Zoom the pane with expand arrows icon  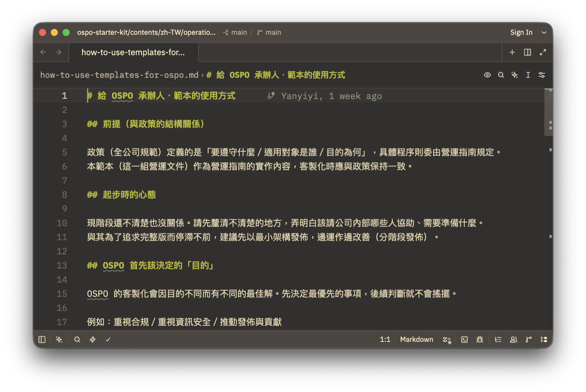pyautogui.click(x=543, y=52)
